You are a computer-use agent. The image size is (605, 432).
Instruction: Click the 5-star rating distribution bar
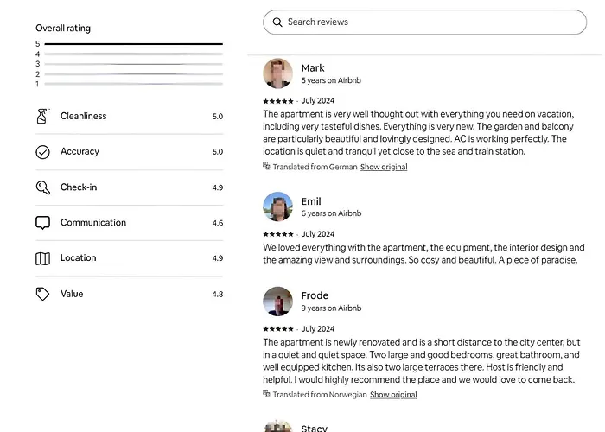click(133, 43)
